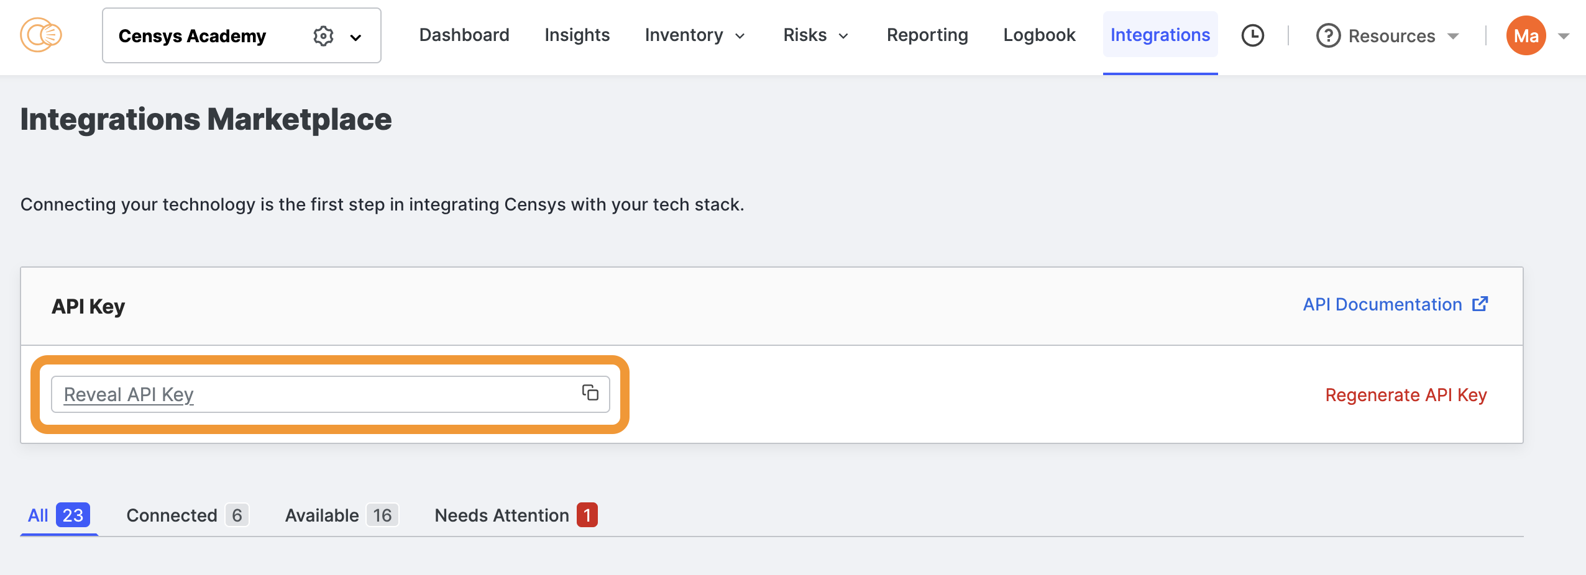
Task: Click the Censys logo icon
Action: pyautogui.click(x=41, y=35)
